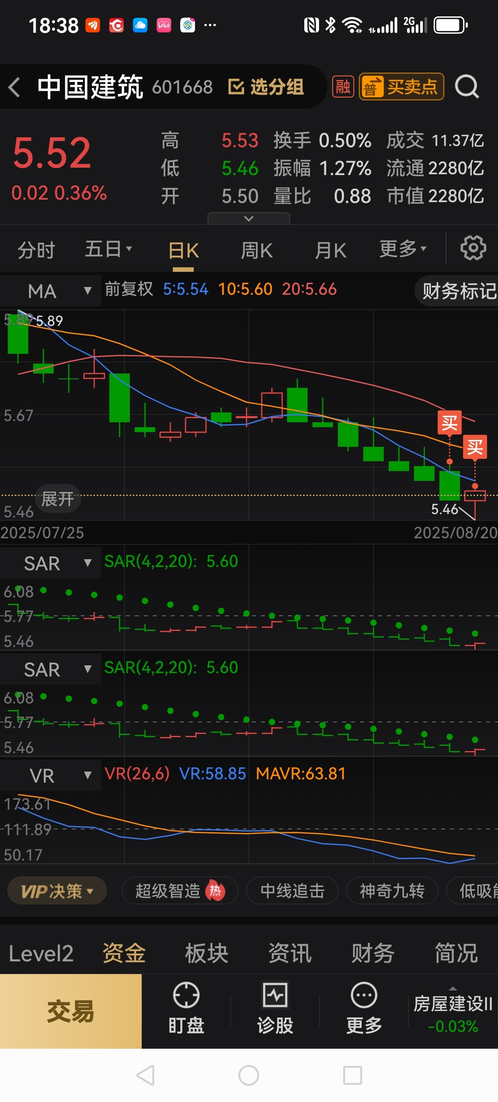Open chart settings gear icon

473,248
